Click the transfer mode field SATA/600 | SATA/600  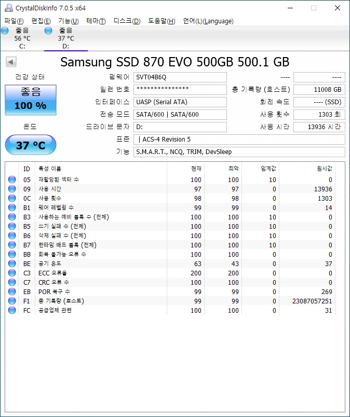point(180,114)
